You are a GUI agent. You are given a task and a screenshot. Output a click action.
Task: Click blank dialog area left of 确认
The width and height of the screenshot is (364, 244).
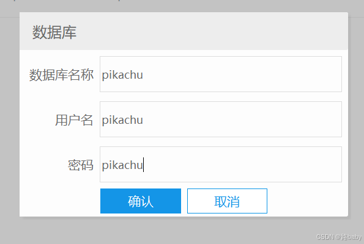pyautogui.click(x=60, y=201)
